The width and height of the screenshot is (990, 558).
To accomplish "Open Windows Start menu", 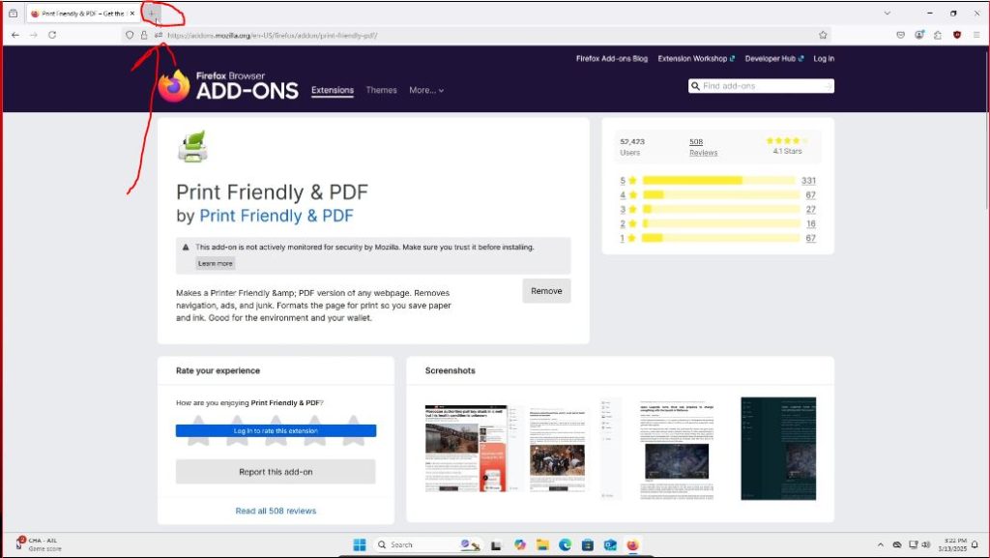I will pyautogui.click(x=360, y=544).
